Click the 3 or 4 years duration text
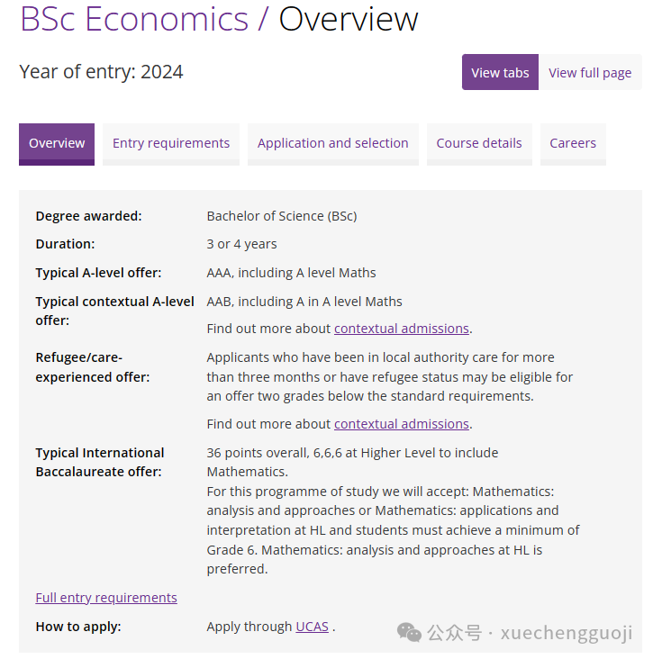The width and height of the screenshot is (653, 659). [x=241, y=244]
